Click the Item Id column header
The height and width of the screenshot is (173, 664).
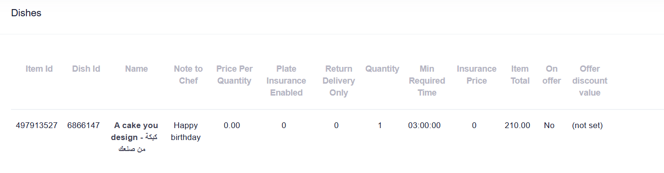point(39,69)
